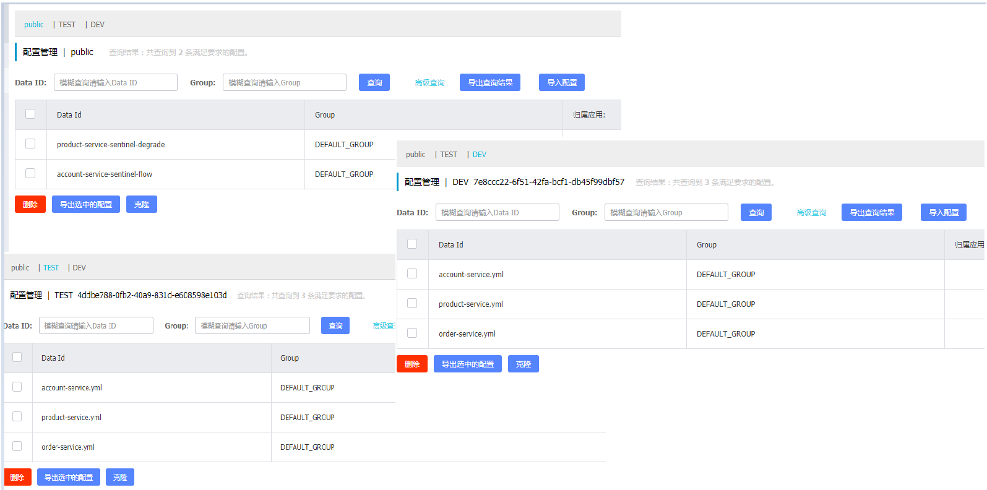Check account-service.yml row in DEV panel

(412, 273)
